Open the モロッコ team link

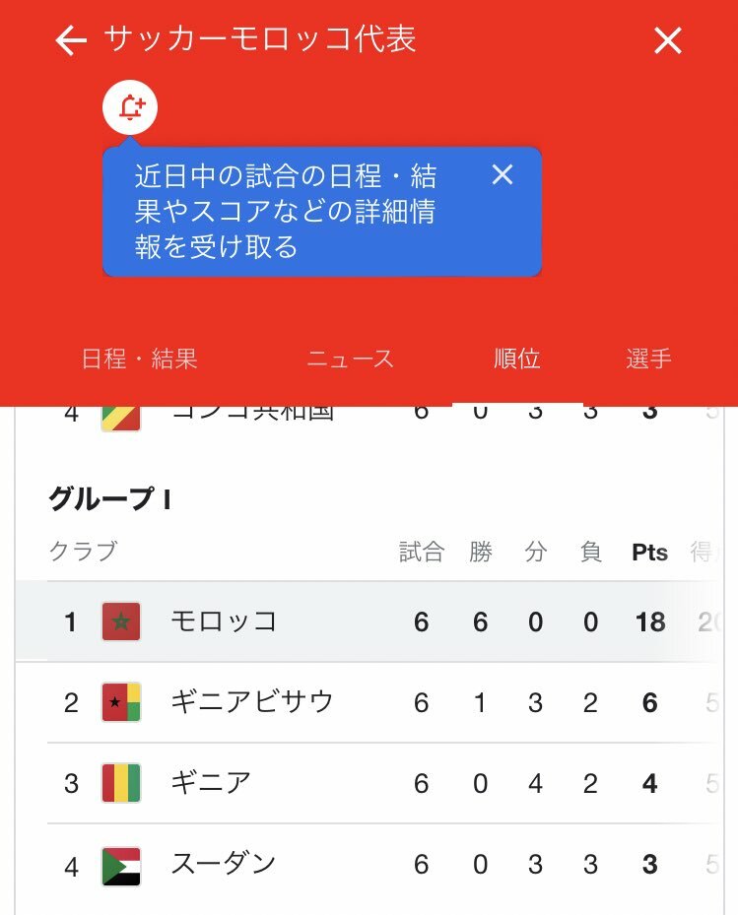click(224, 621)
